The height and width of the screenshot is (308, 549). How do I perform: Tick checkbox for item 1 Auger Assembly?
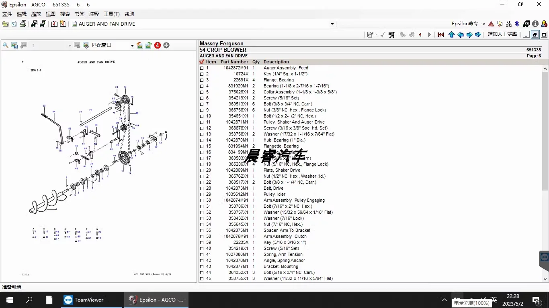tap(202, 68)
